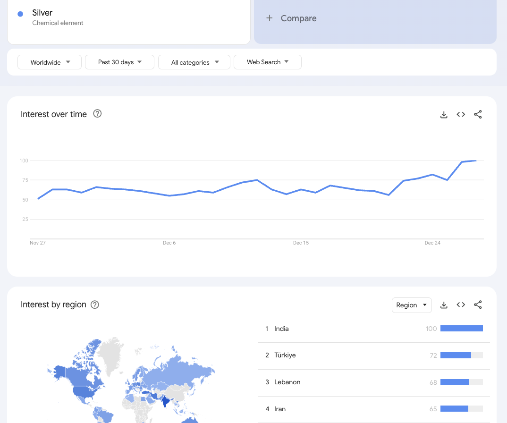Share the Interest by region chart
This screenshot has width=507, height=423.
[478, 305]
